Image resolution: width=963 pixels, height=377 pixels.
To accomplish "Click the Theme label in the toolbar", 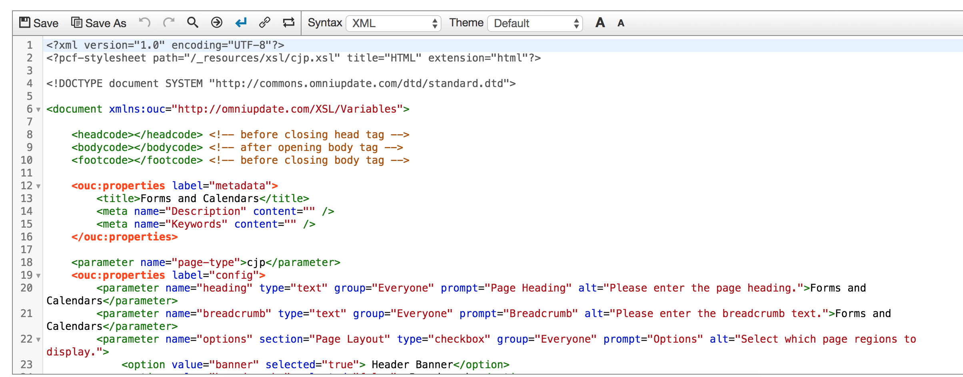I will pos(466,23).
